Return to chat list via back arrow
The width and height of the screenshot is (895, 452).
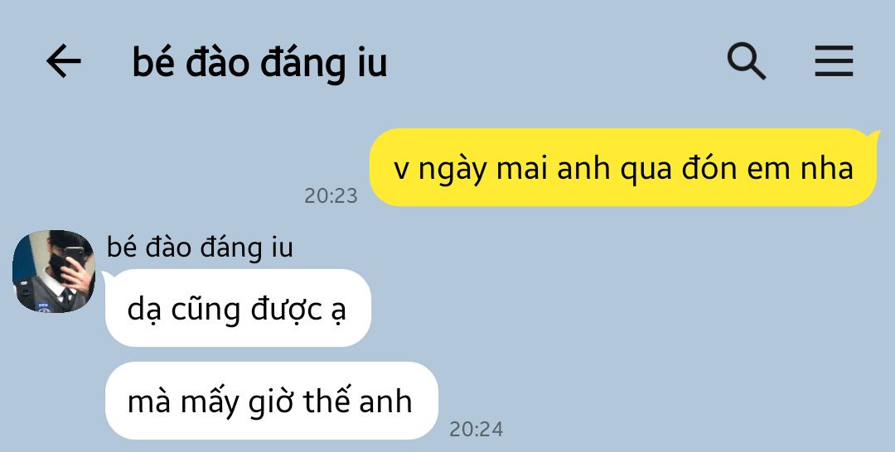63,61
